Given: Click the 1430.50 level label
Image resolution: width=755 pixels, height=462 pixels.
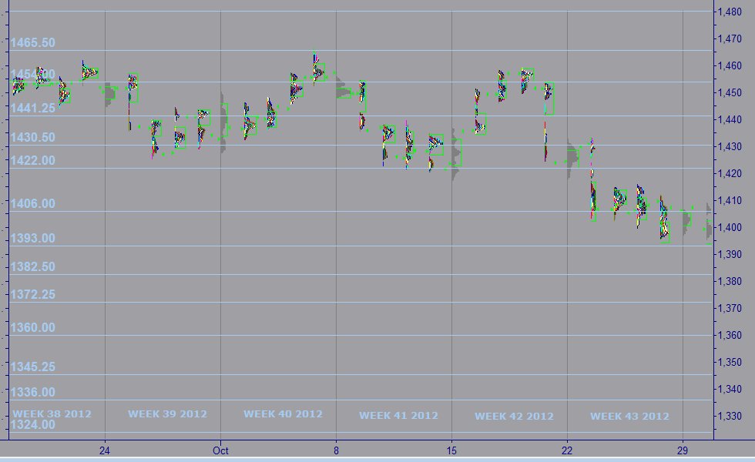Looking at the screenshot, I should 32,137.
